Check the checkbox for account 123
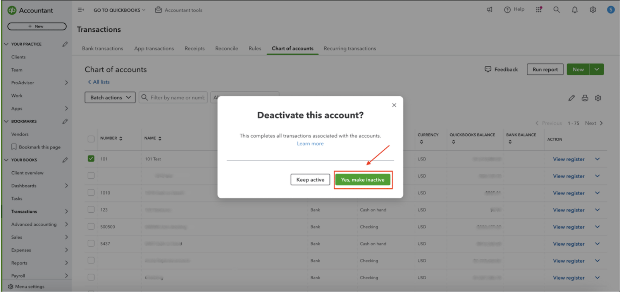The height and width of the screenshot is (292, 620). pos(91,209)
